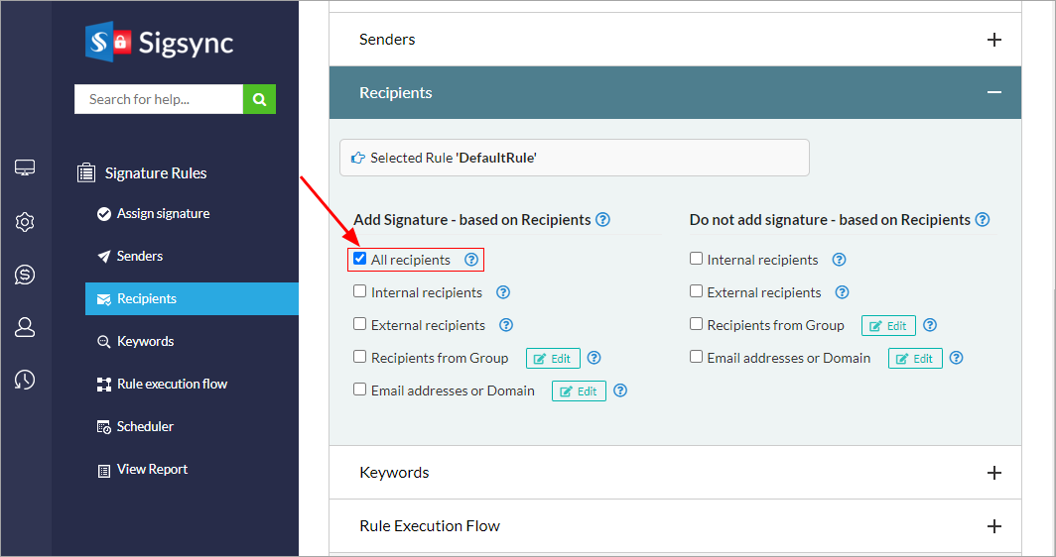This screenshot has height=557, width=1056.
Task: Click the green search magnifier button
Action: tap(259, 99)
